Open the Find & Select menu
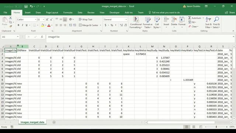This screenshot has width=236, height=133. click(216, 23)
